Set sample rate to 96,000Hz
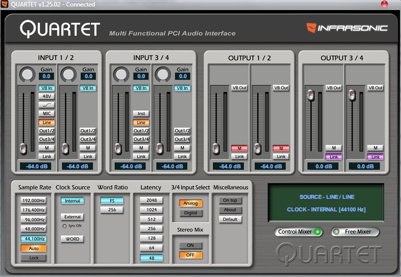 (x=34, y=219)
